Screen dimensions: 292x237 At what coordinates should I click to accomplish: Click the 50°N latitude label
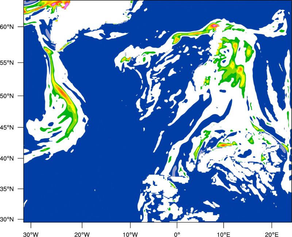click(7, 96)
